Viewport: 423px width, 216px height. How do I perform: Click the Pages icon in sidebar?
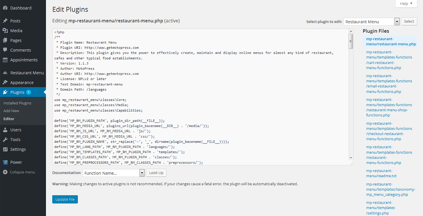[x=5, y=40]
